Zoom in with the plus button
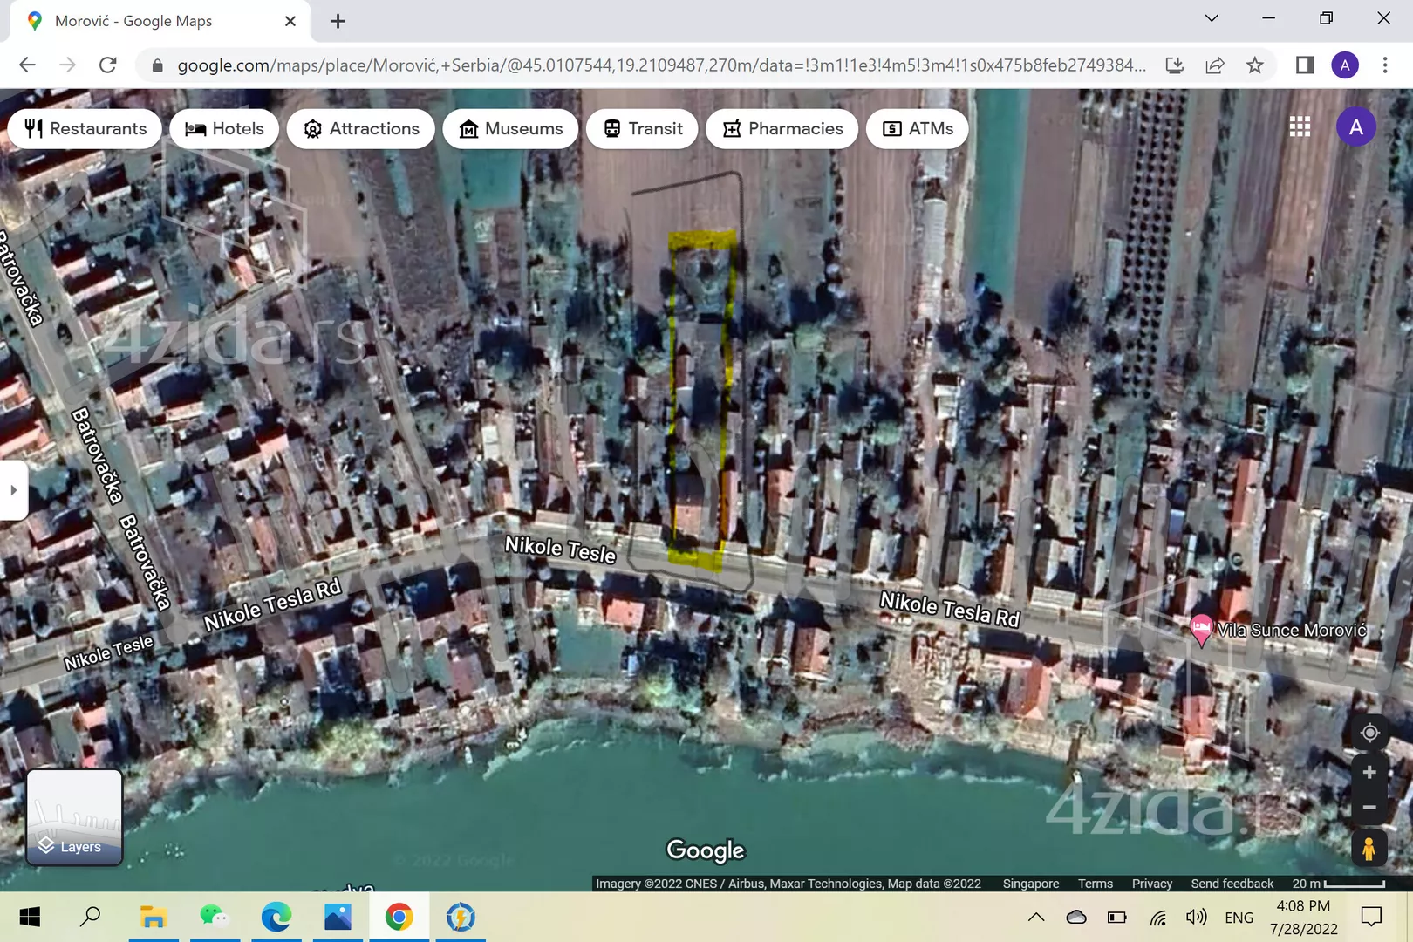This screenshot has width=1413, height=942. pos(1369,773)
